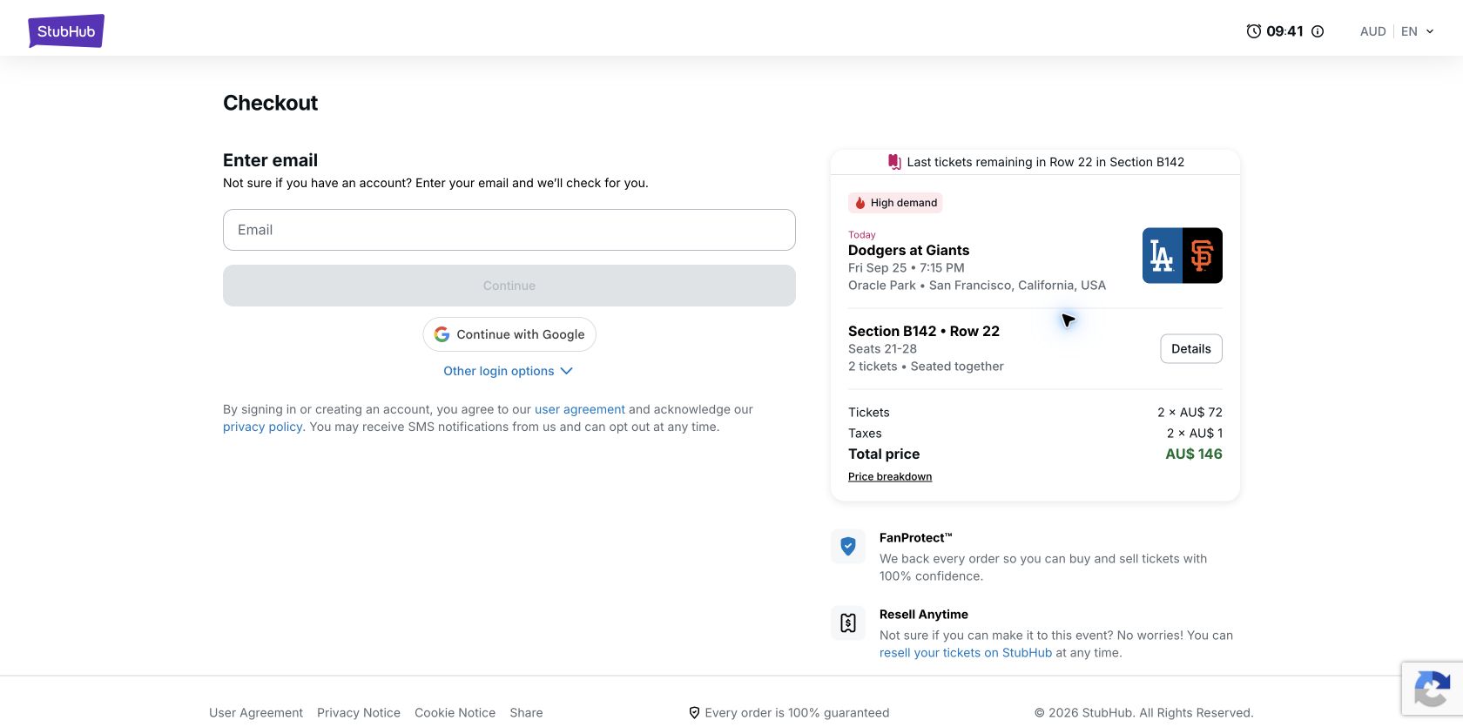1463x727 pixels.
Task: Click the Resell Anytime heading
Action: click(x=924, y=615)
